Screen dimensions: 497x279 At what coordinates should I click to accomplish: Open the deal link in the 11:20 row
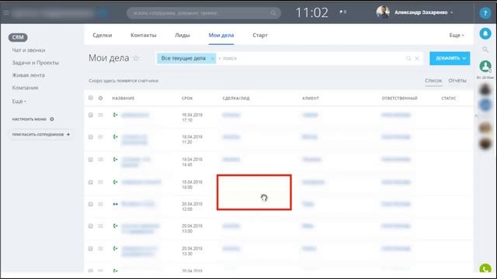coord(231,137)
